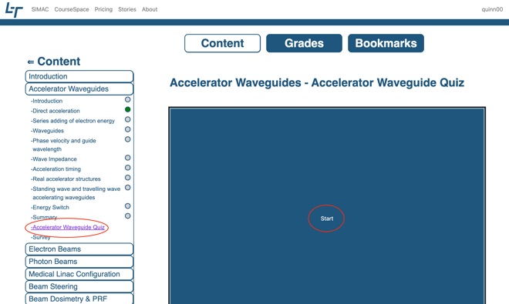Expand the Electron Beams section
This screenshot has height=304, width=509.
79,249
